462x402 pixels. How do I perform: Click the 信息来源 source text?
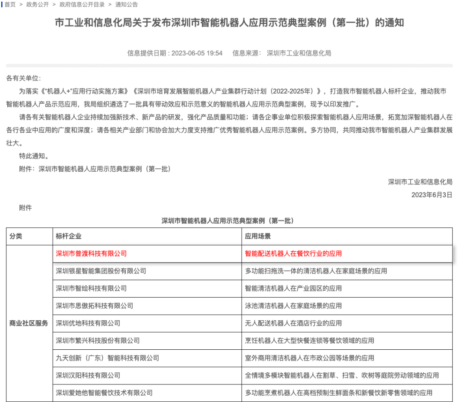281,53
